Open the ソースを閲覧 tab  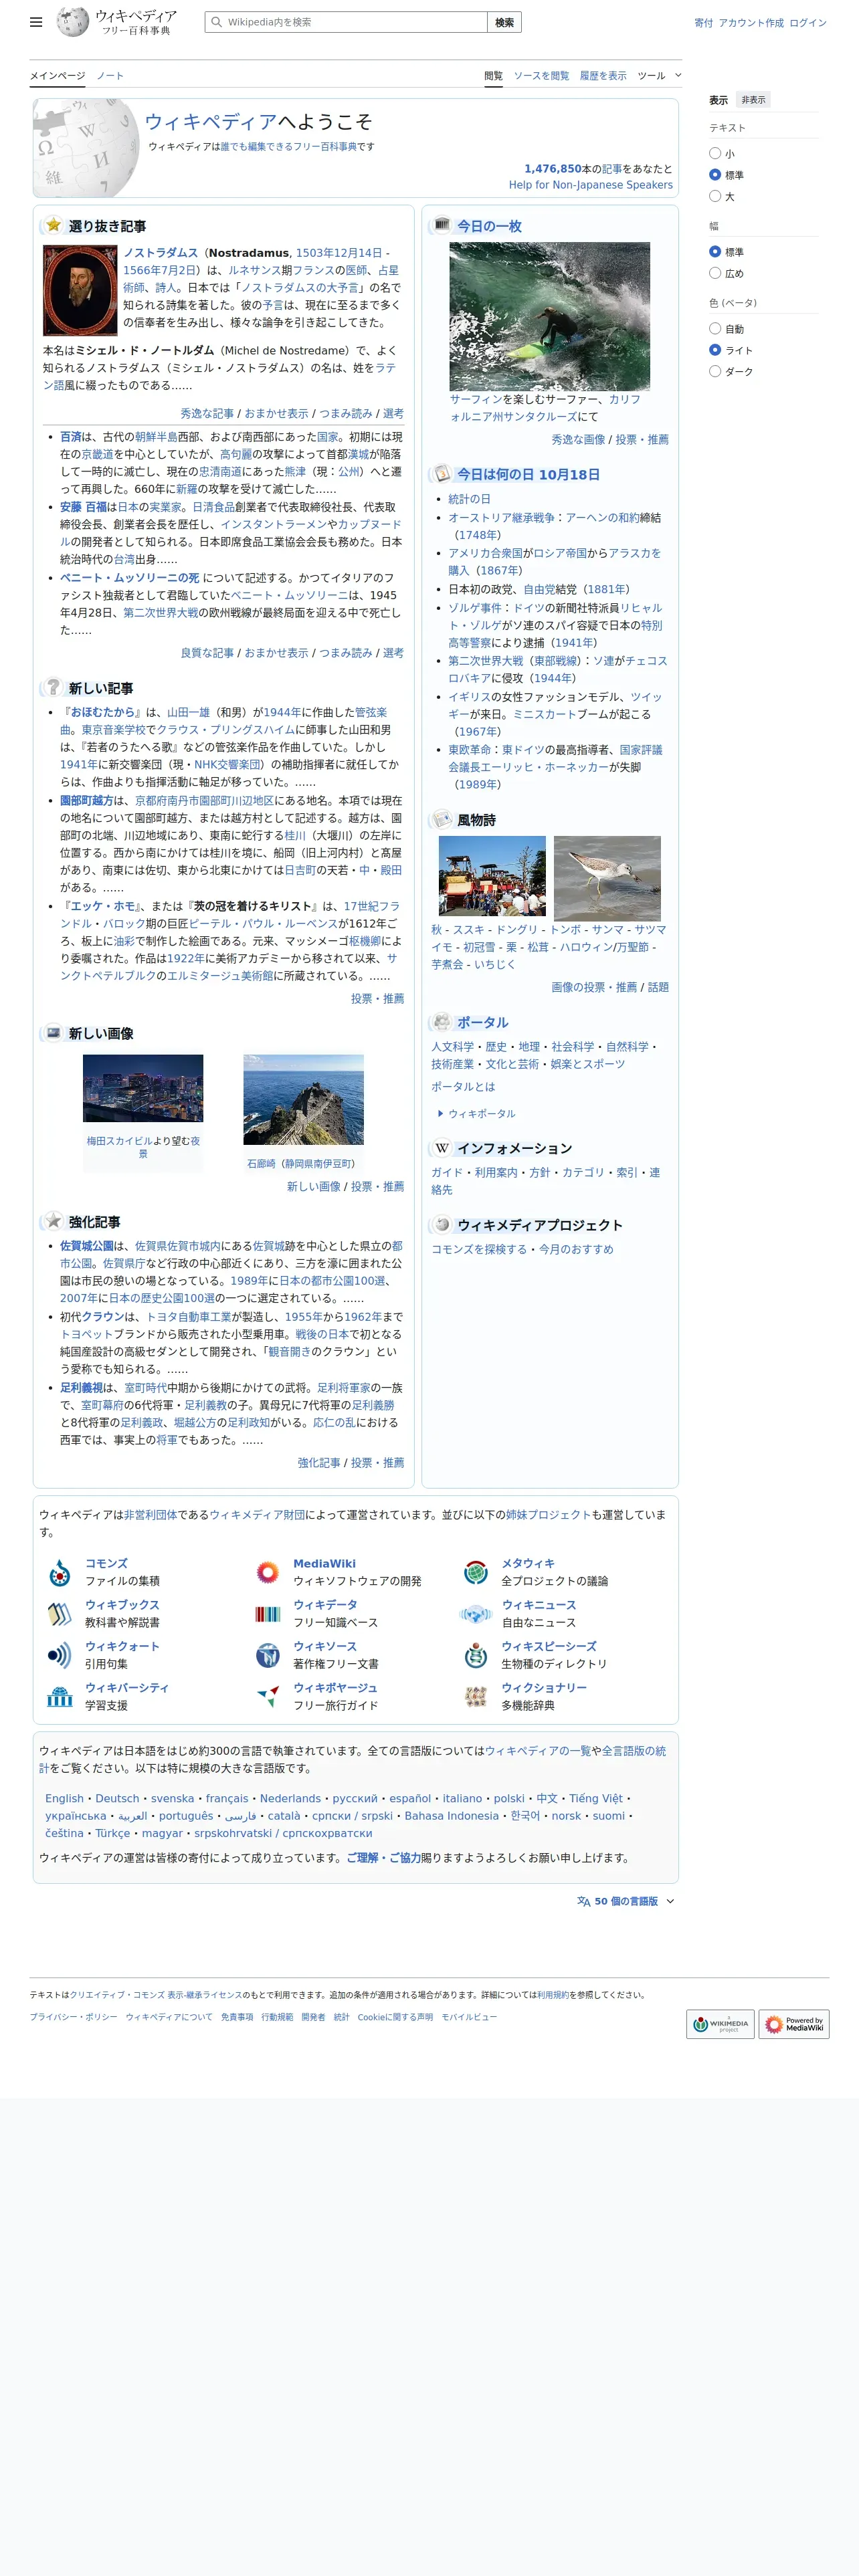(x=541, y=75)
